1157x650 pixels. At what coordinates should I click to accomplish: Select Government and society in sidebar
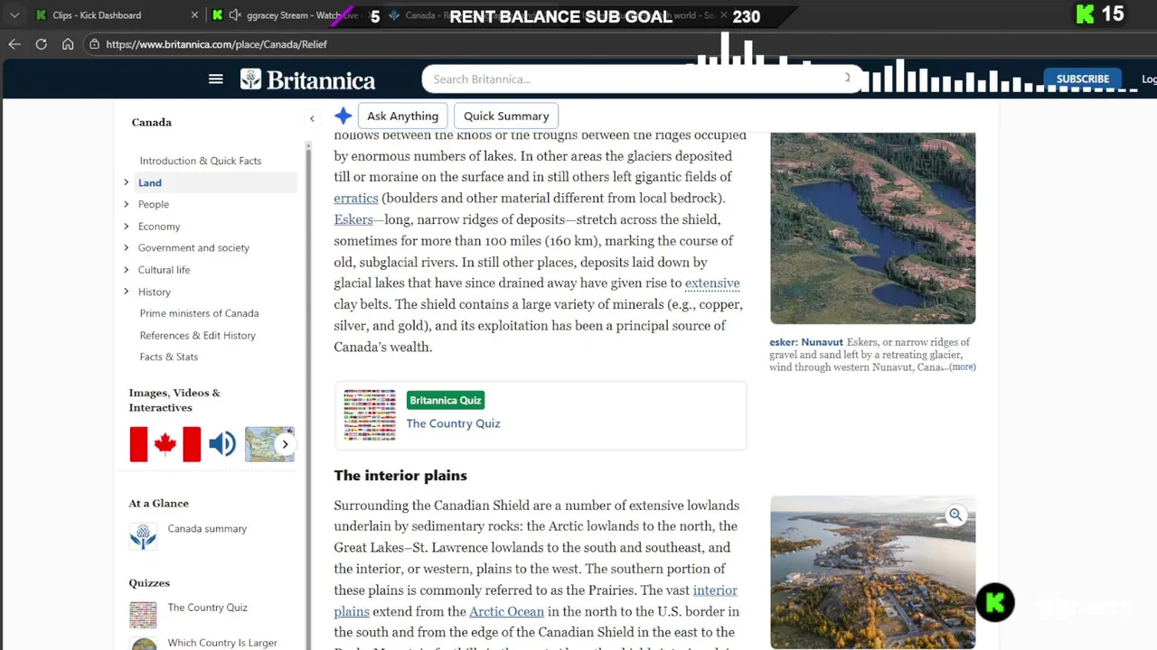(x=193, y=247)
